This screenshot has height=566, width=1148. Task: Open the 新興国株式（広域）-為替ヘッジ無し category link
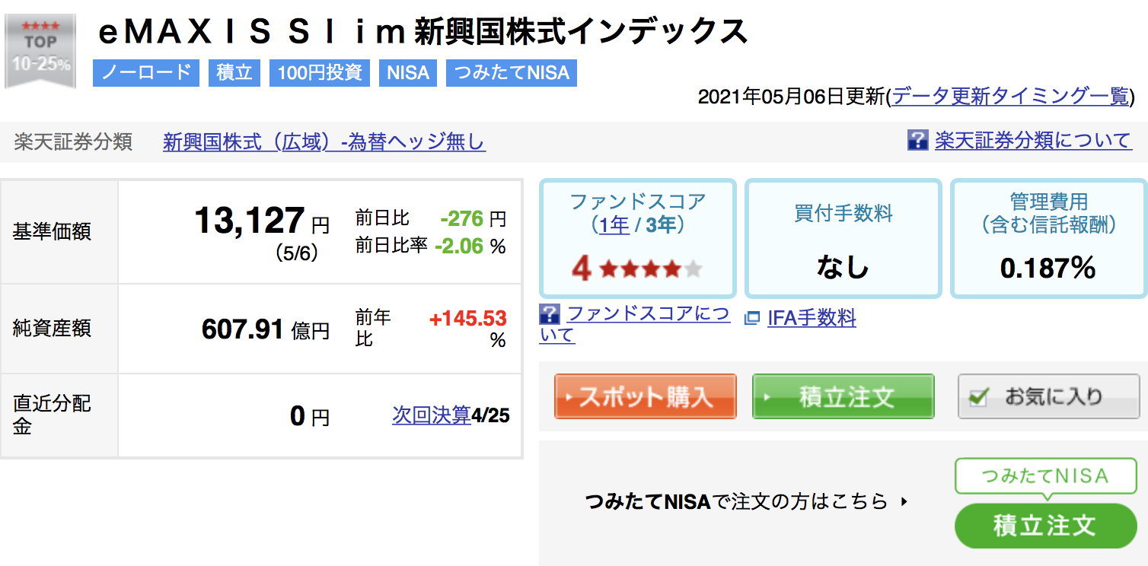[x=324, y=141]
